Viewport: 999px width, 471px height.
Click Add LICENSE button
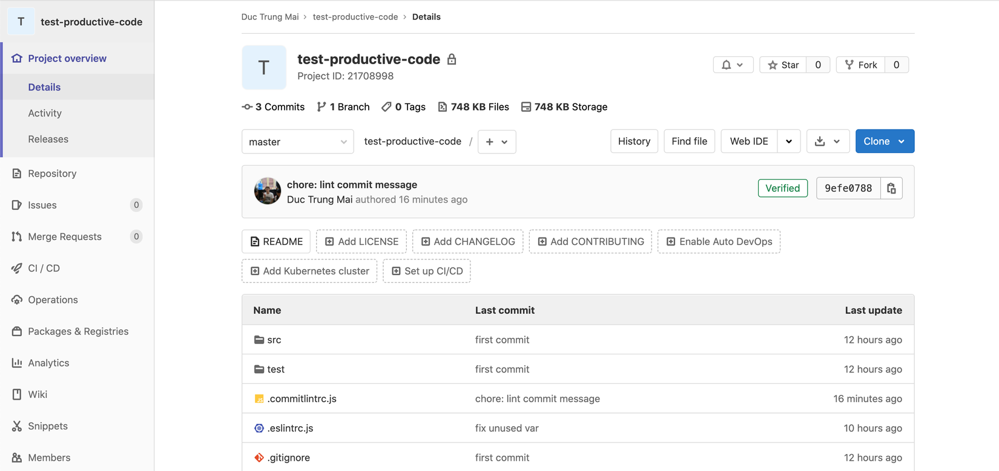[x=361, y=242]
